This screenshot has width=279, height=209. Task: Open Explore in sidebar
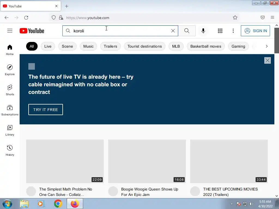click(10, 70)
